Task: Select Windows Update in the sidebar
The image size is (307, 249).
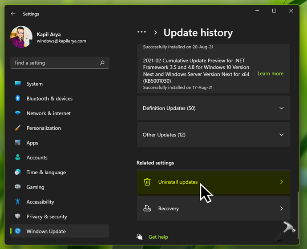Action: pos(46,231)
